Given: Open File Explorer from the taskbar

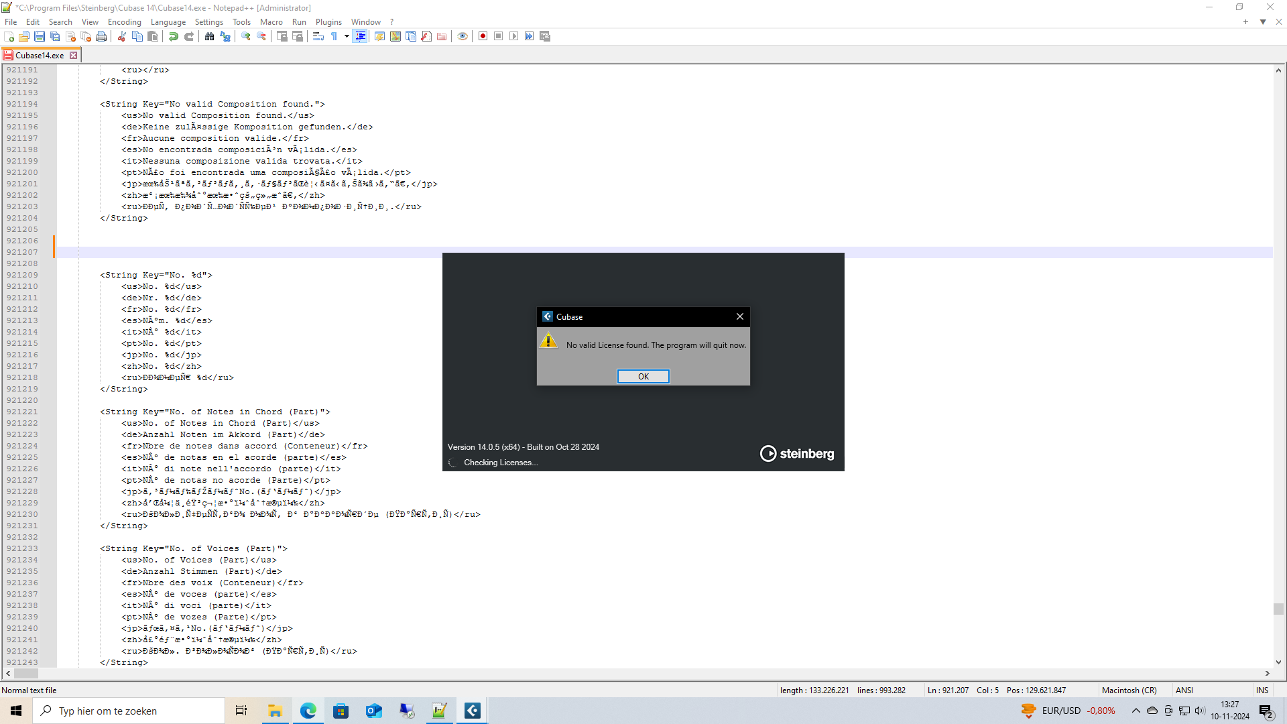Looking at the screenshot, I should pos(275,711).
